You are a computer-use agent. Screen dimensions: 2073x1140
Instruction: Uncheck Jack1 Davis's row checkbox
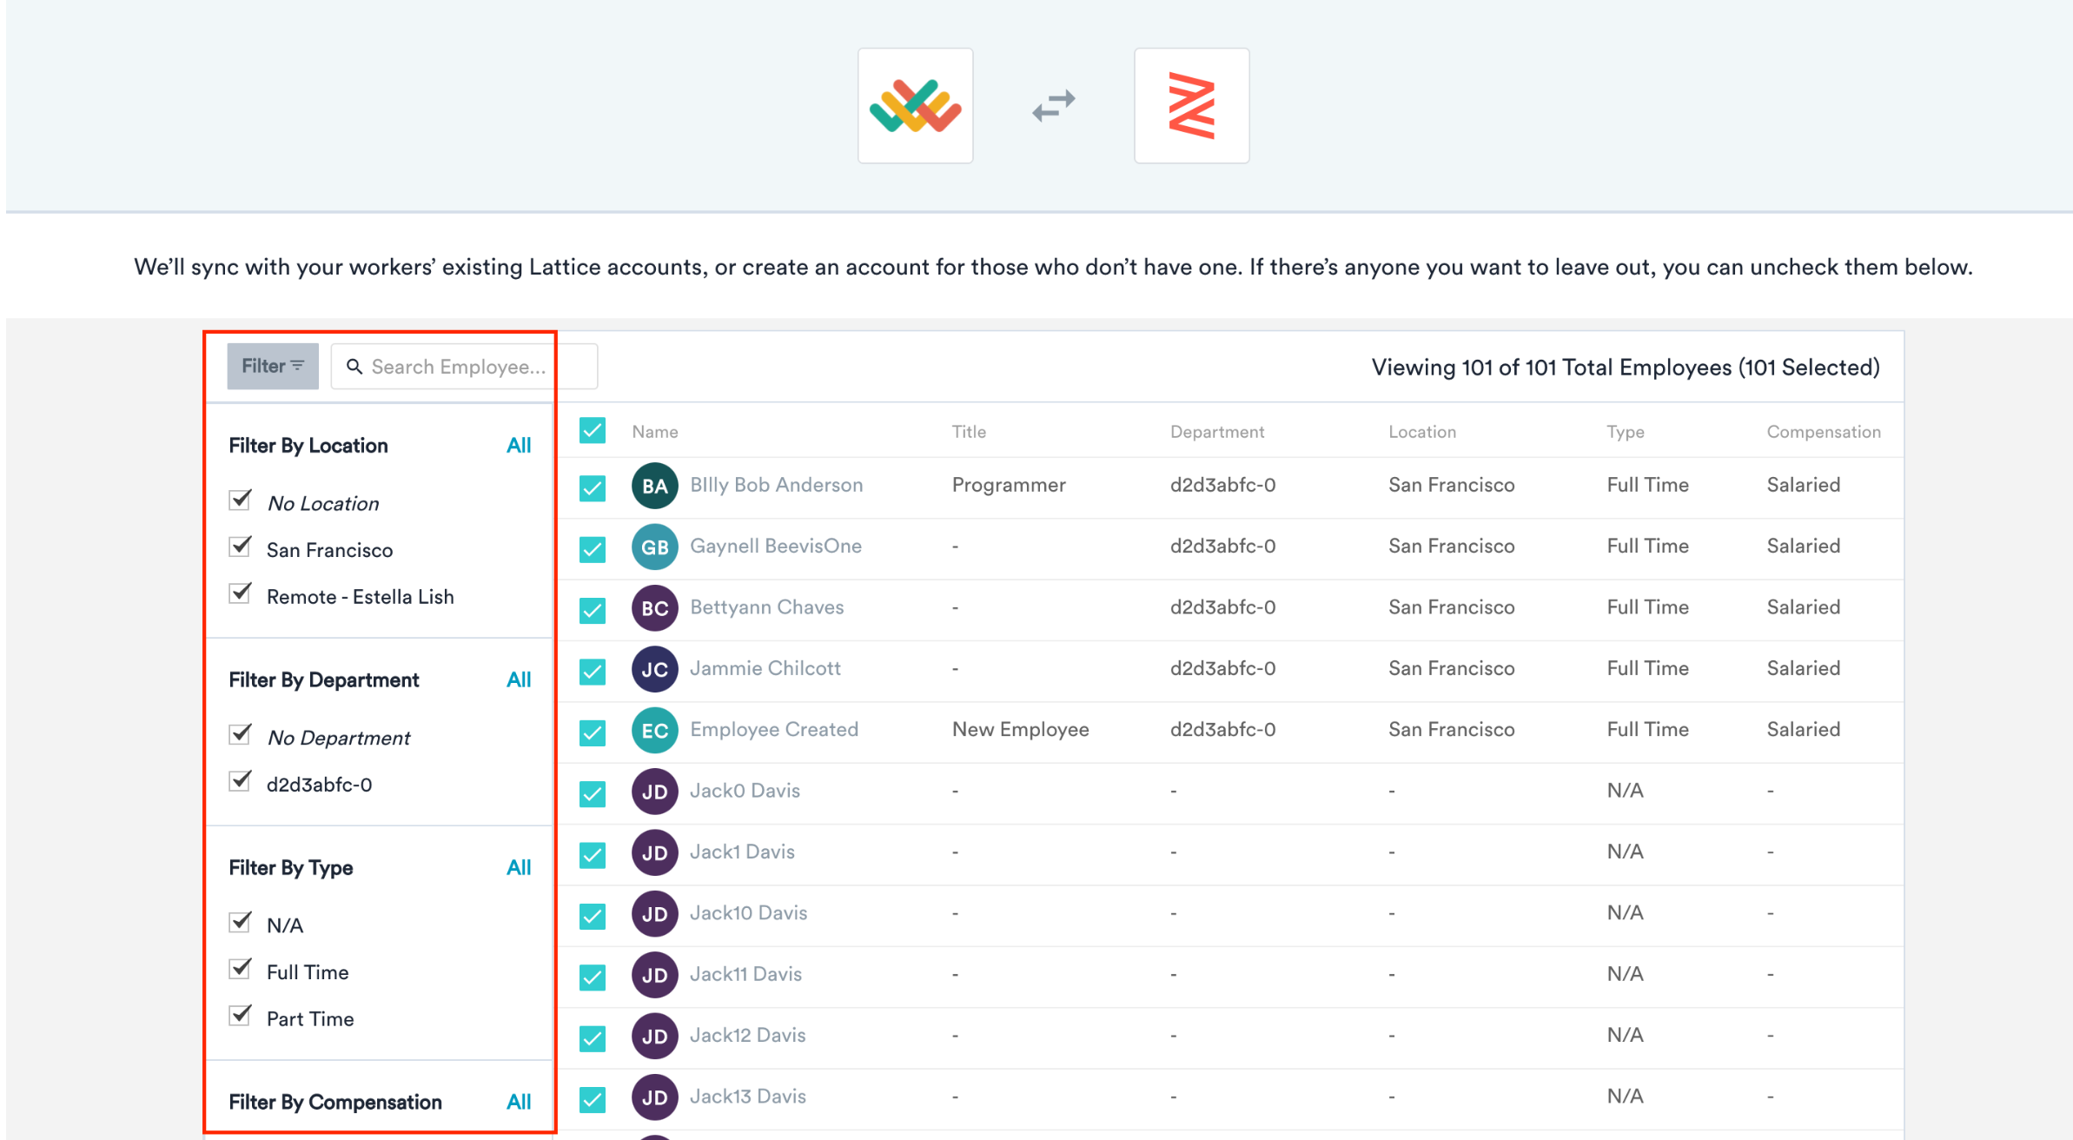pos(593,855)
